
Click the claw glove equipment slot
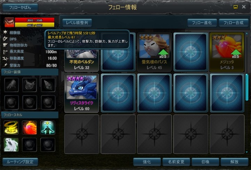(x=11, y=85)
